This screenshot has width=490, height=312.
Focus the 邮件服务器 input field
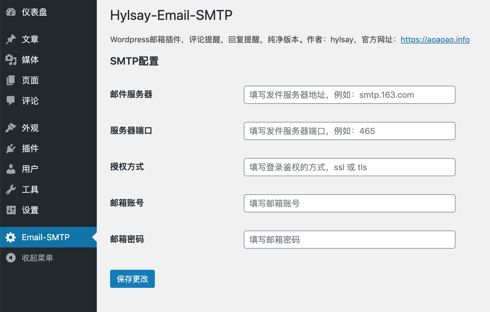coord(349,95)
